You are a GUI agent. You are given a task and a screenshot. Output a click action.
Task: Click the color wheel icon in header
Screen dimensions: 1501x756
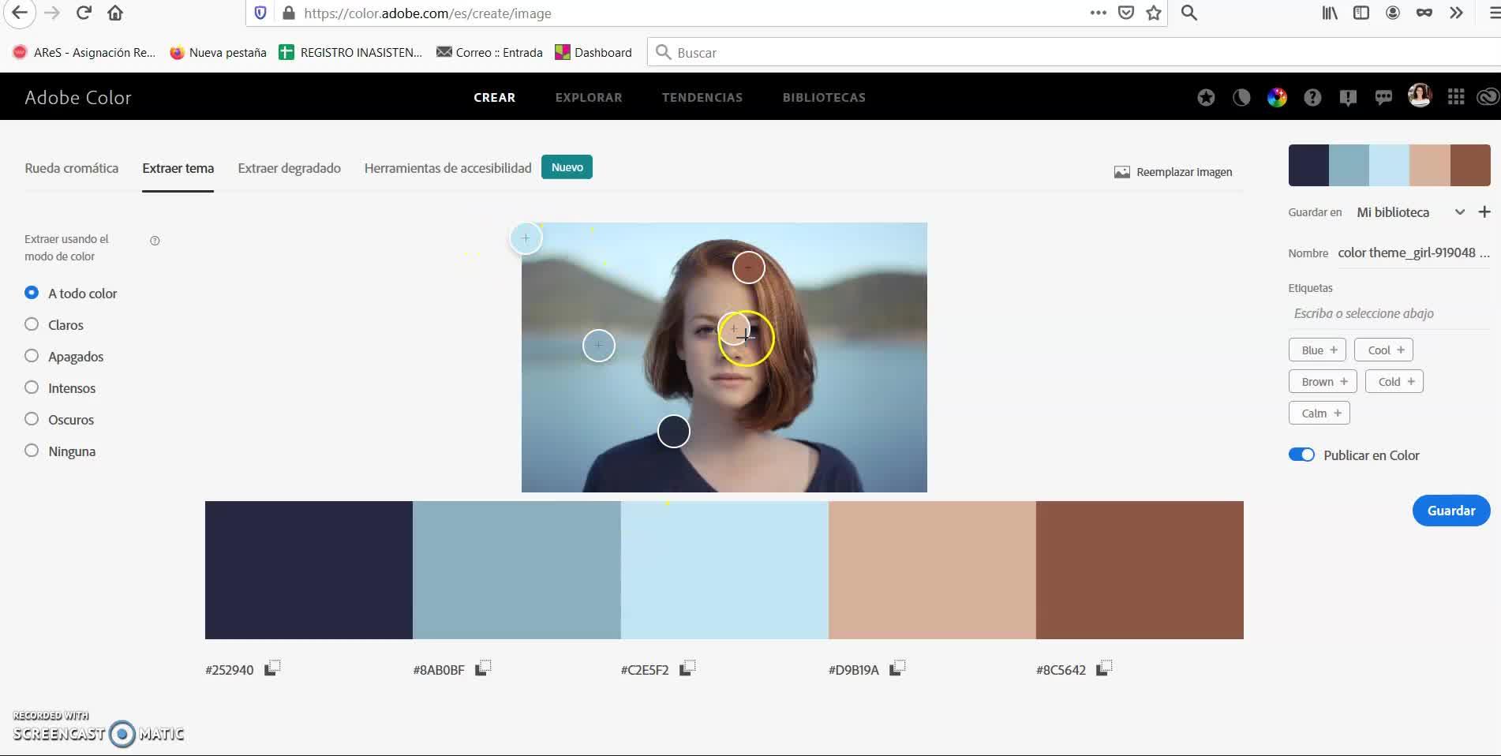pos(1276,97)
